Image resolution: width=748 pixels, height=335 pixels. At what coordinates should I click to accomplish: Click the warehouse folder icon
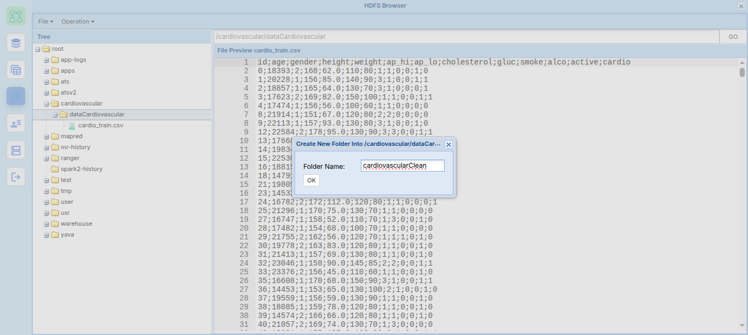55,224
